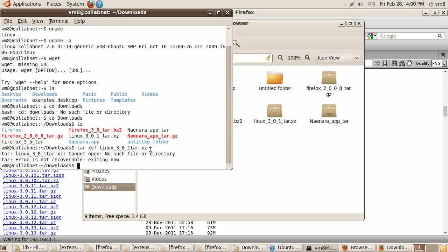Zoom in in the file browser
448x252 pixels.
[308, 58]
